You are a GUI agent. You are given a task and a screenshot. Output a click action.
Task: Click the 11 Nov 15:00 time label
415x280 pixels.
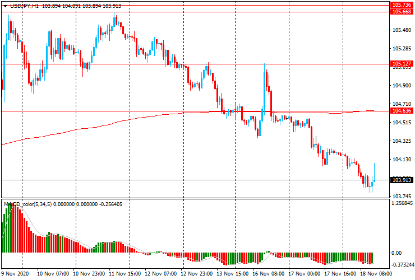coord(125,273)
